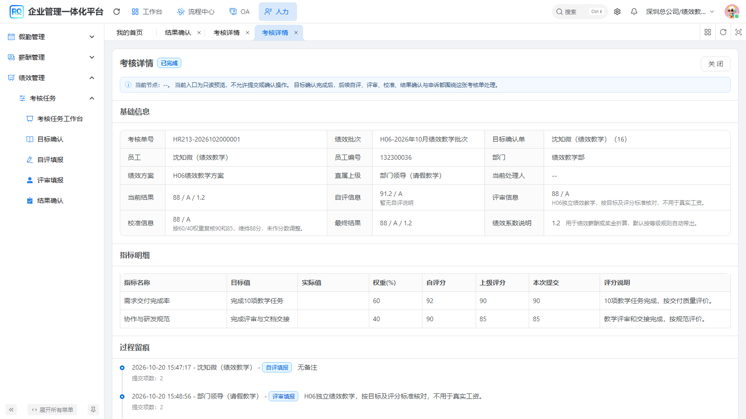Click the tab grid-layout icon
The image size is (746, 419).
pos(708,32)
